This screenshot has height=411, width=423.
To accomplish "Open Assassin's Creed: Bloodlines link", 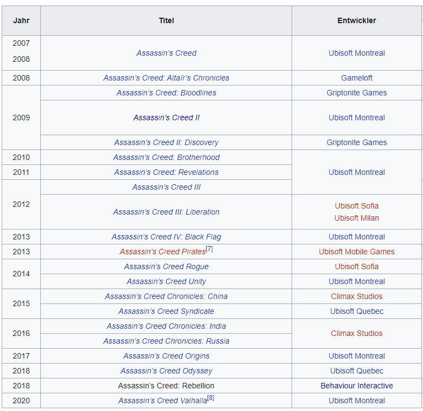I will click(x=166, y=93).
